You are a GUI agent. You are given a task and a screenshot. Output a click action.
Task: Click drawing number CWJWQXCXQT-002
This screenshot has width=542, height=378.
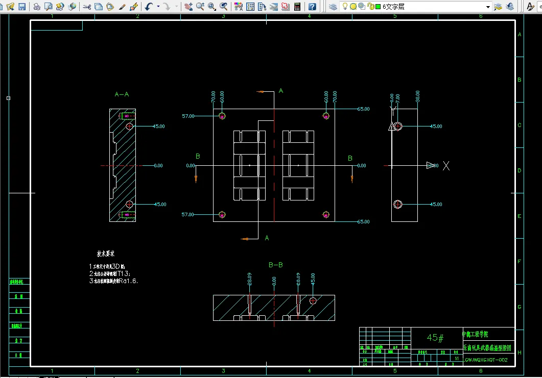(486, 360)
